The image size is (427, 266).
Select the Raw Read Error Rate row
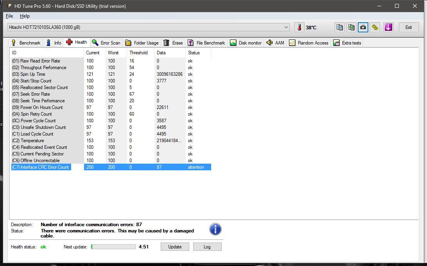(x=111, y=61)
